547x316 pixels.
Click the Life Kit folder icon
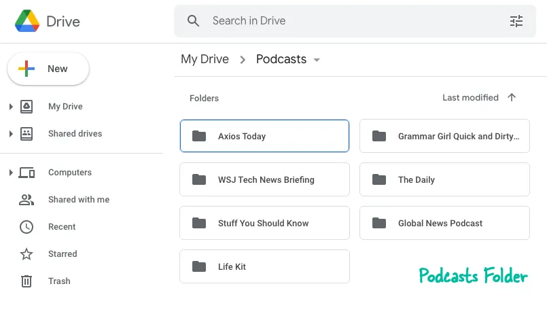click(x=199, y=266)
